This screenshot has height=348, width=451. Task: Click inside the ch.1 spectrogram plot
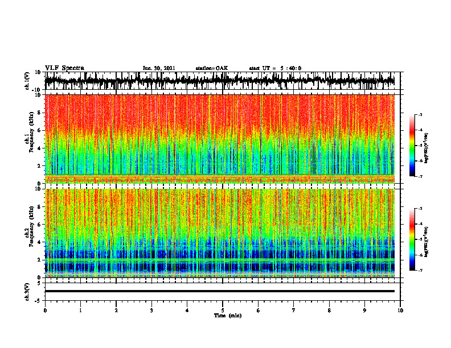coord(219,139)
